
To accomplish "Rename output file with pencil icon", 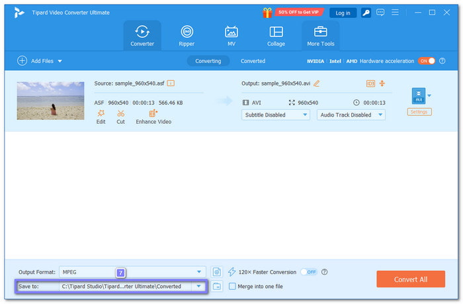I will coord(316,83).
